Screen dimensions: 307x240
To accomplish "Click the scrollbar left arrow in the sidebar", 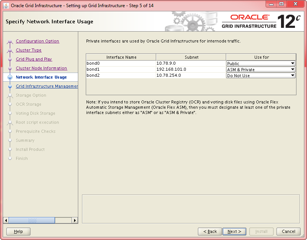I will [x=6, y=220].
